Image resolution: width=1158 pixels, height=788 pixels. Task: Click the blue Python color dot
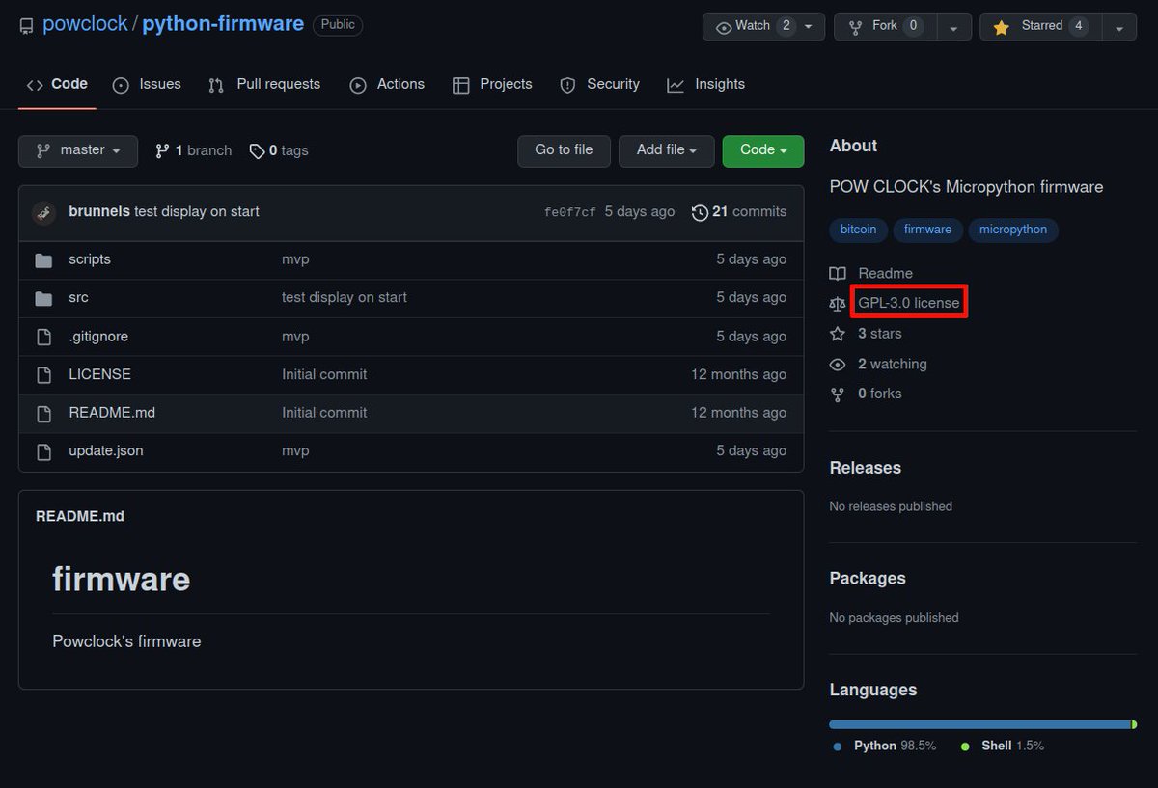click(x=838, y=747)
